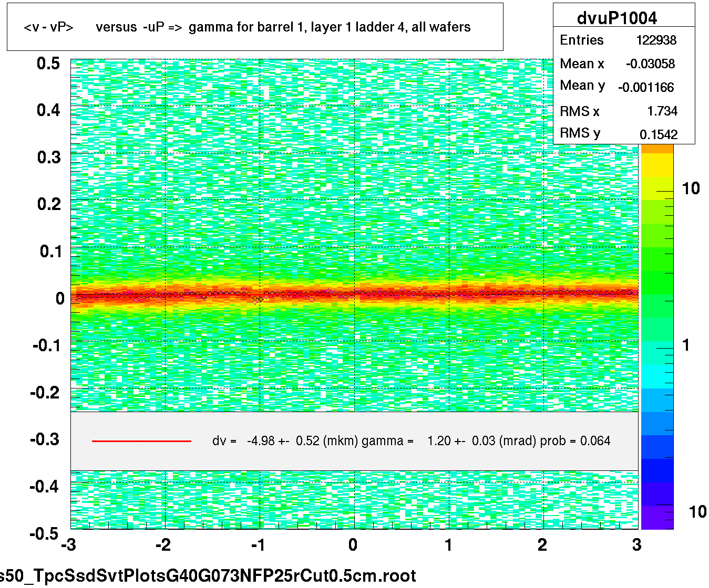Click the lower color scale label 10 near violet
This screenshot has height=588, width=709.
click(x=697, y=512)
